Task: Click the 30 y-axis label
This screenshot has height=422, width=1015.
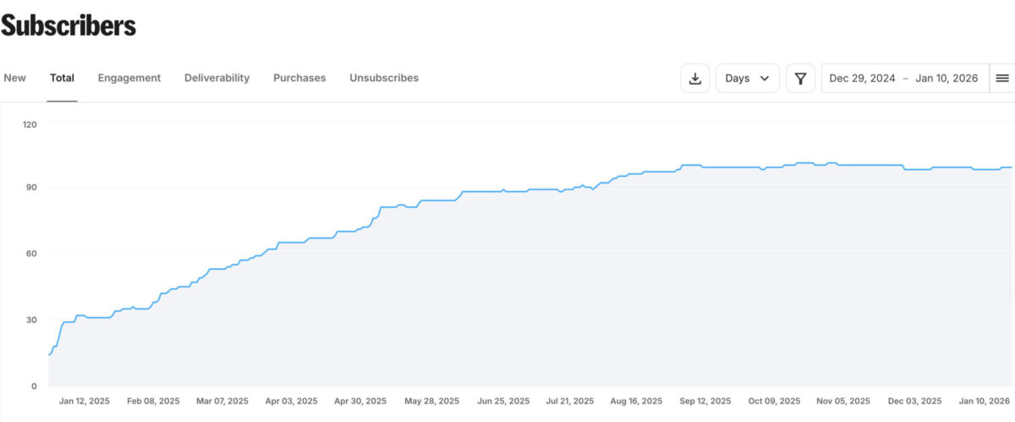Action: (32, 320)
